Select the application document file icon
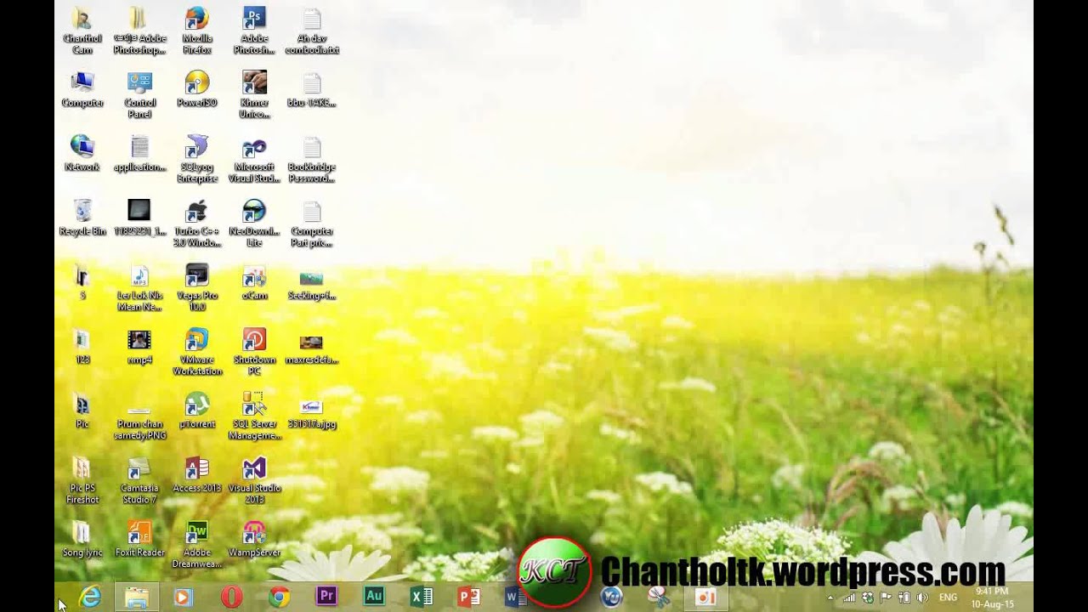The width and height of the screenshot is (1088, 612). [139, 153]
